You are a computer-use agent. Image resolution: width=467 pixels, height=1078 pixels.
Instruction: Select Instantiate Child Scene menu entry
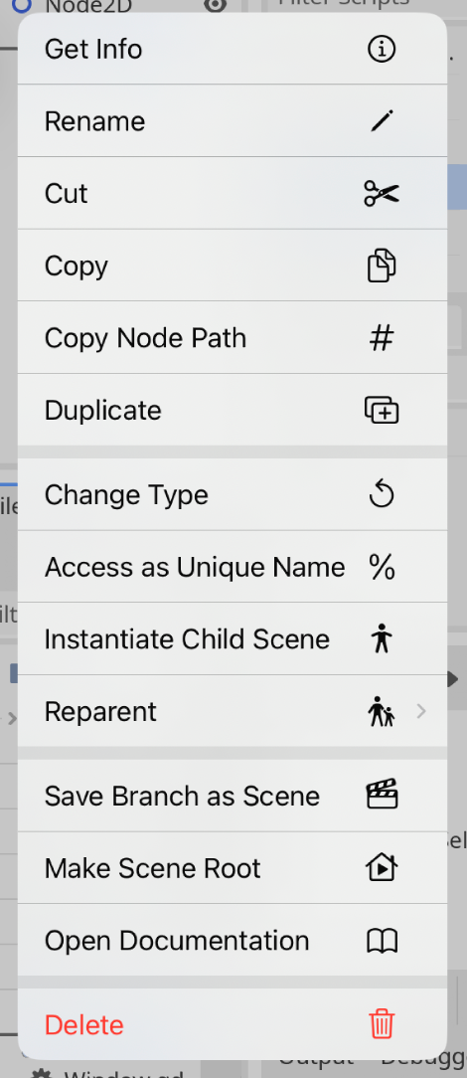[233, 639]
